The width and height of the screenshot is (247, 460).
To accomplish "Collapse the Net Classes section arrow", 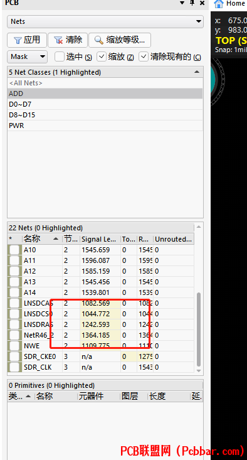I will 197,72.
